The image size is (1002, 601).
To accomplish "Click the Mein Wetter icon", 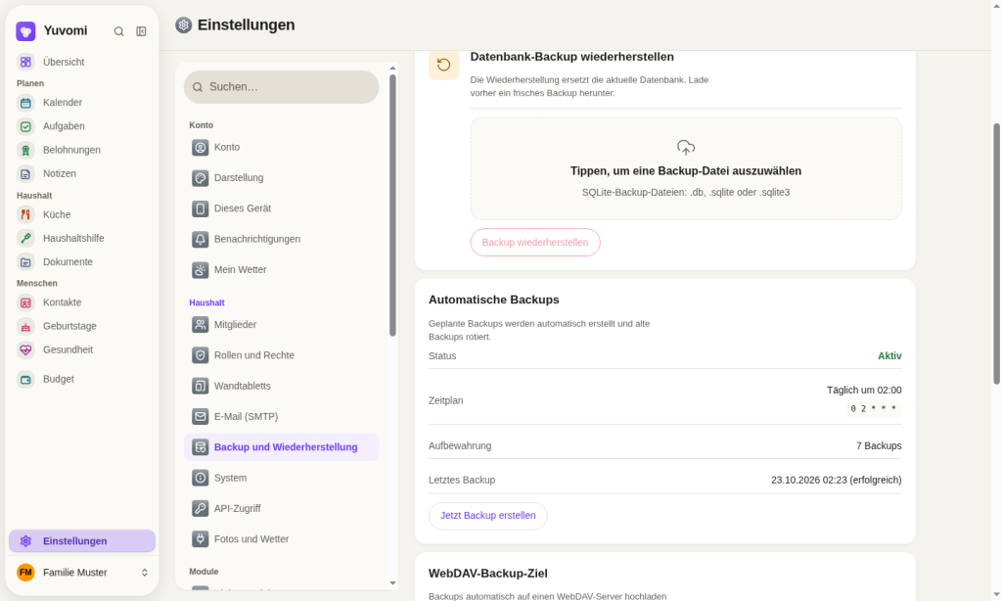I will click(x=200, y=270).
